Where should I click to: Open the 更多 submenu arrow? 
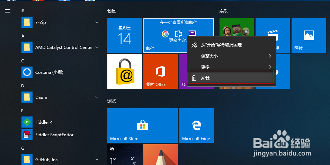click(270, 67)
